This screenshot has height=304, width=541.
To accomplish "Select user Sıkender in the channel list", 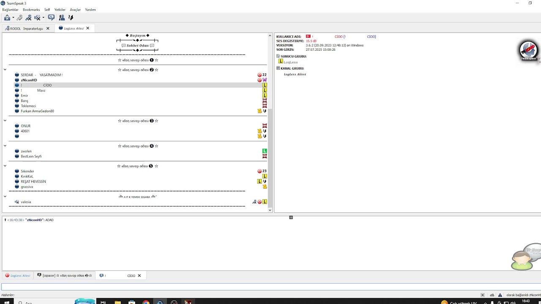I will (x=27, y=171).
